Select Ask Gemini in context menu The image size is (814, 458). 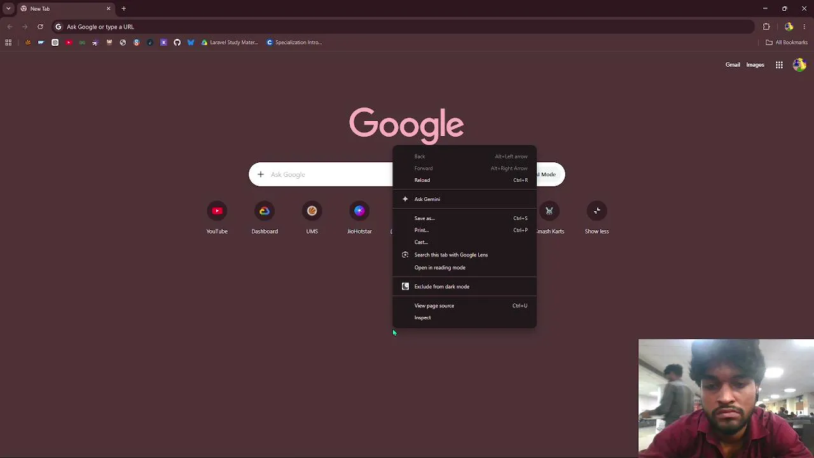coord(464,199)
